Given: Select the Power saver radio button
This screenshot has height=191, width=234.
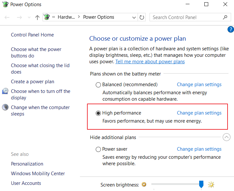Looking at the screenshot, I should (98, 149).
